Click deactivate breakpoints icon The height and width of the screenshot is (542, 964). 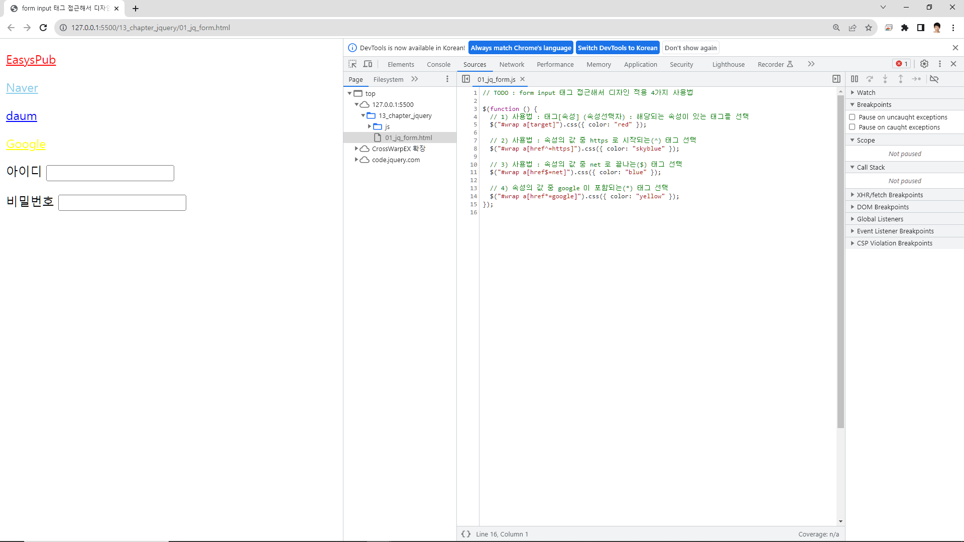point(934,79)
